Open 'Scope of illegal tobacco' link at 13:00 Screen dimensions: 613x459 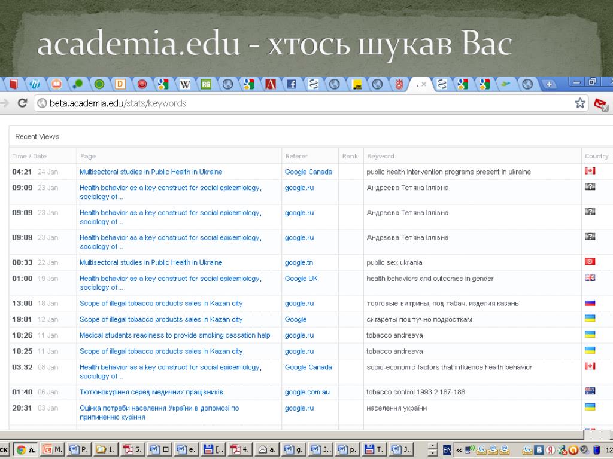[x=161, y=303]
